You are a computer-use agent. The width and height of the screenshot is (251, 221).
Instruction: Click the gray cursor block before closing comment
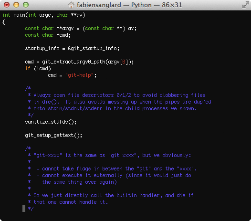point(24,209)
